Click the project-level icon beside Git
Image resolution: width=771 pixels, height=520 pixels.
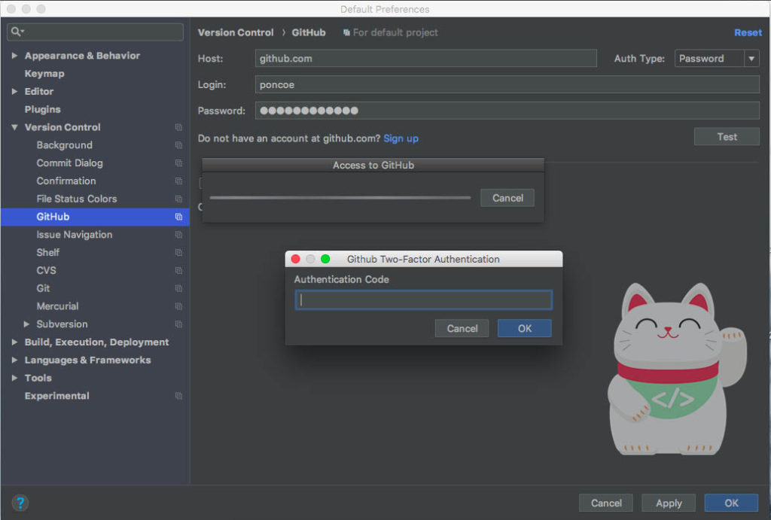(x=178, y=288)
